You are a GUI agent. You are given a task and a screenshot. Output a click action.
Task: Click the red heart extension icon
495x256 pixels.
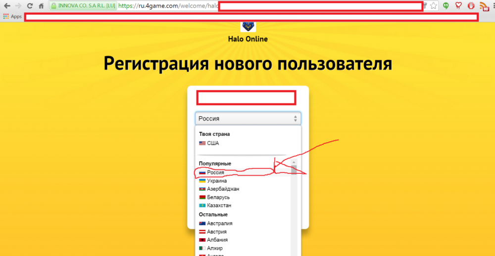tap(459, 5)
